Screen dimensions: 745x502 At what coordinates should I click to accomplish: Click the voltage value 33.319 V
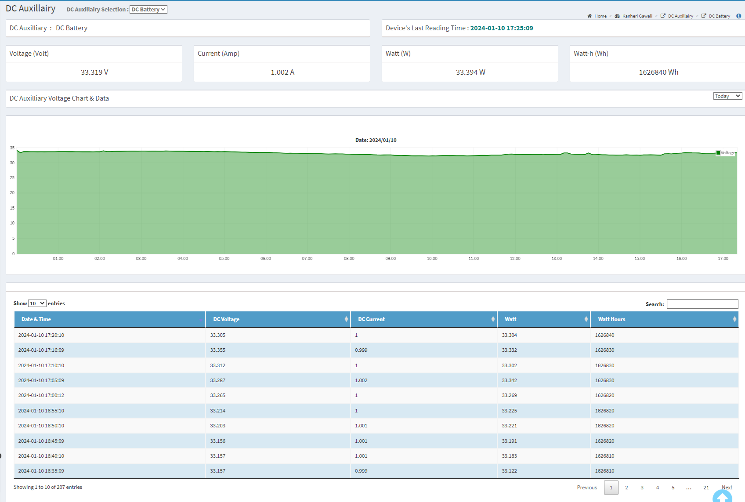pos(94,72)
